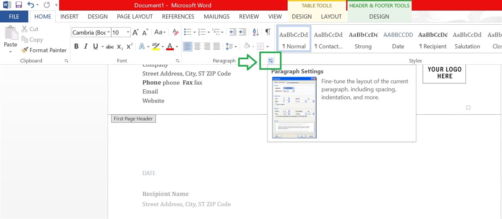Toggle center text alignment
Screen dimensions: 502x219
coord(197,47)
